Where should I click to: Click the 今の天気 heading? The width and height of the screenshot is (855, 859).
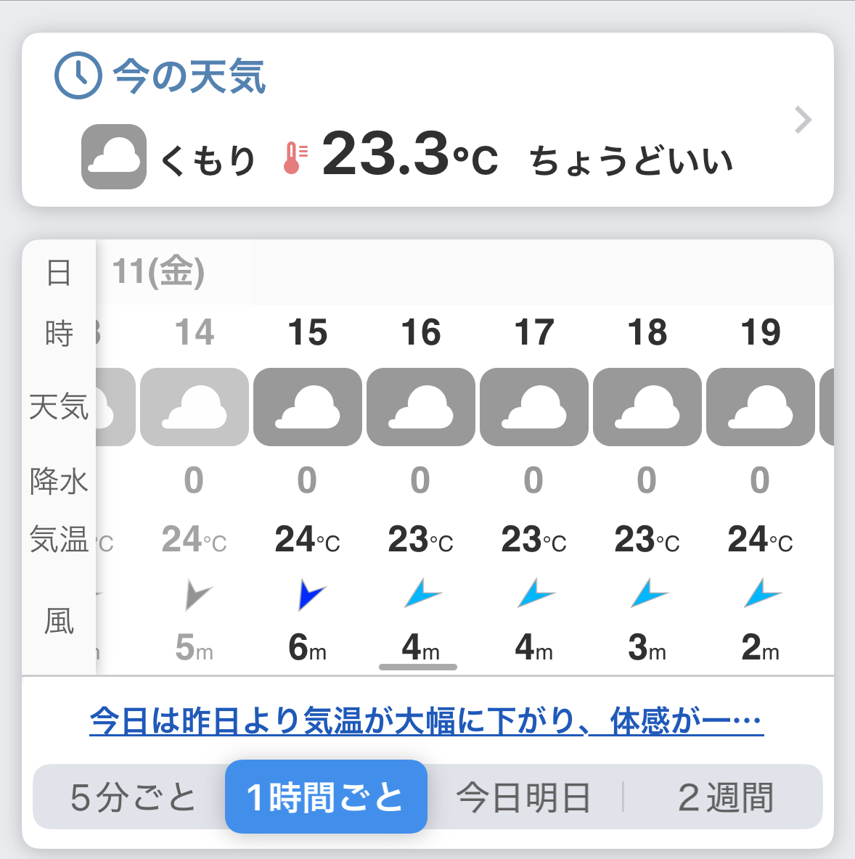[189, 76]
